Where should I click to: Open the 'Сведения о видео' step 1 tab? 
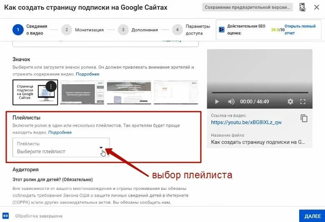click(30, 30)
